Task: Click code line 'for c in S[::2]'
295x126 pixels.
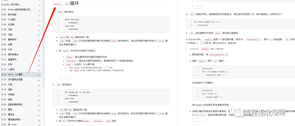Action: [210, 94]
